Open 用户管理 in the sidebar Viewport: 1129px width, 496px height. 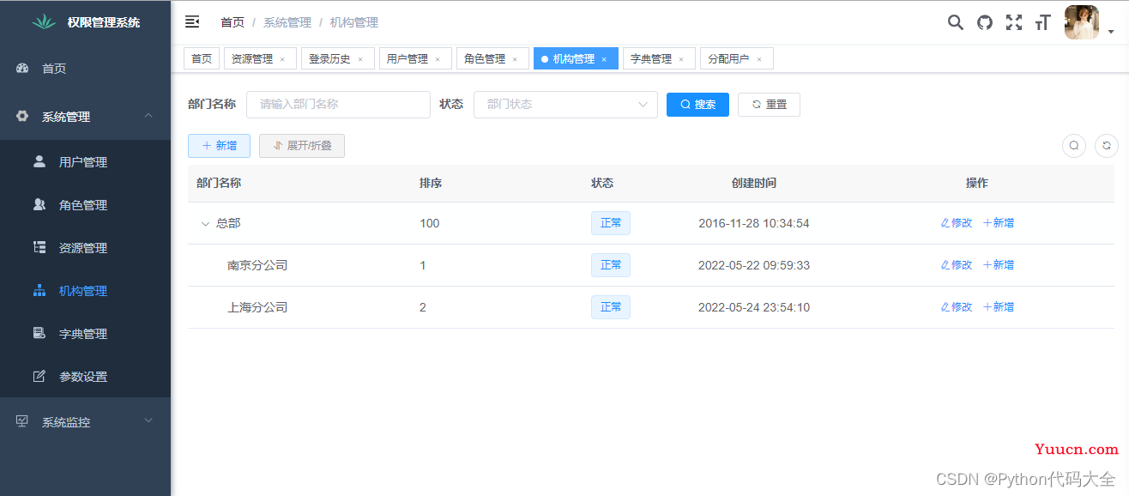click(x=86, y=162)
